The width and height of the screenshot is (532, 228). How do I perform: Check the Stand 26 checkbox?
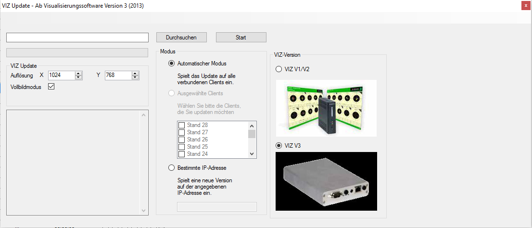coord(182,139)
